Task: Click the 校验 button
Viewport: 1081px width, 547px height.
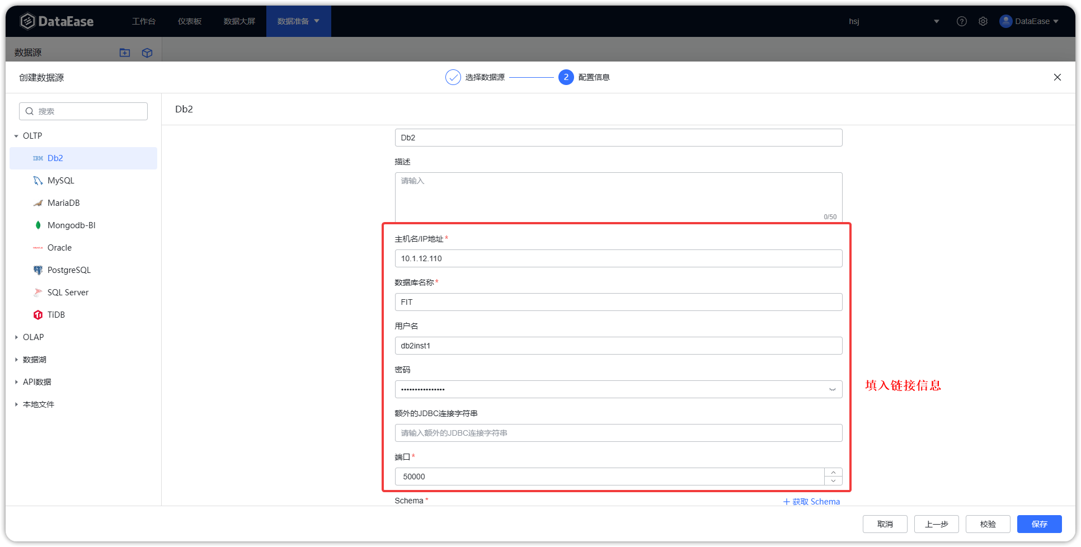Action: coord(988,524)
